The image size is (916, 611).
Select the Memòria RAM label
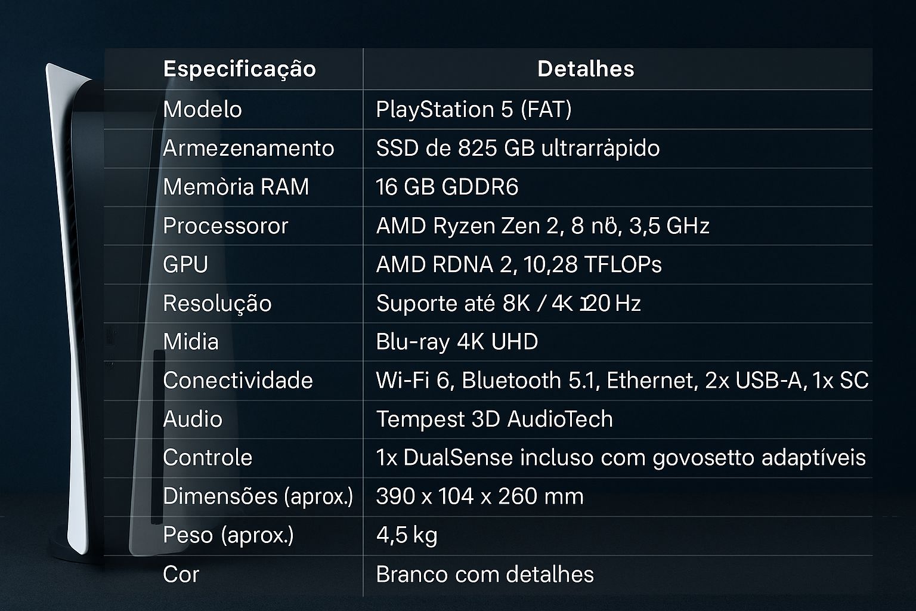[236, 187]
